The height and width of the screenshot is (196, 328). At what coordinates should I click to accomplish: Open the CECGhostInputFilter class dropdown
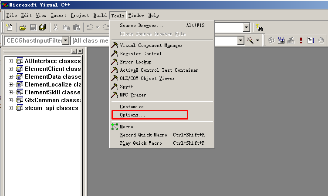click(66, 40)
